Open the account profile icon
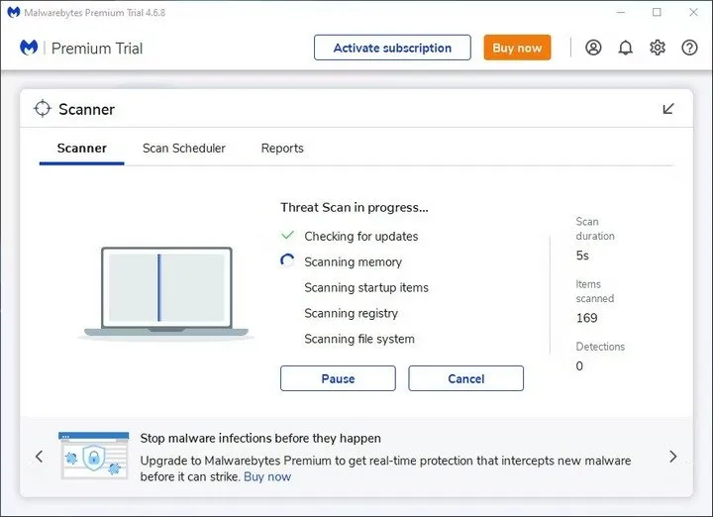 click(593, 48)
